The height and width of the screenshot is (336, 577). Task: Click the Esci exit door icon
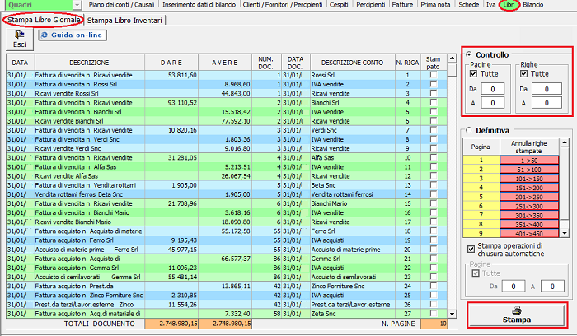[x=19, y=35]
